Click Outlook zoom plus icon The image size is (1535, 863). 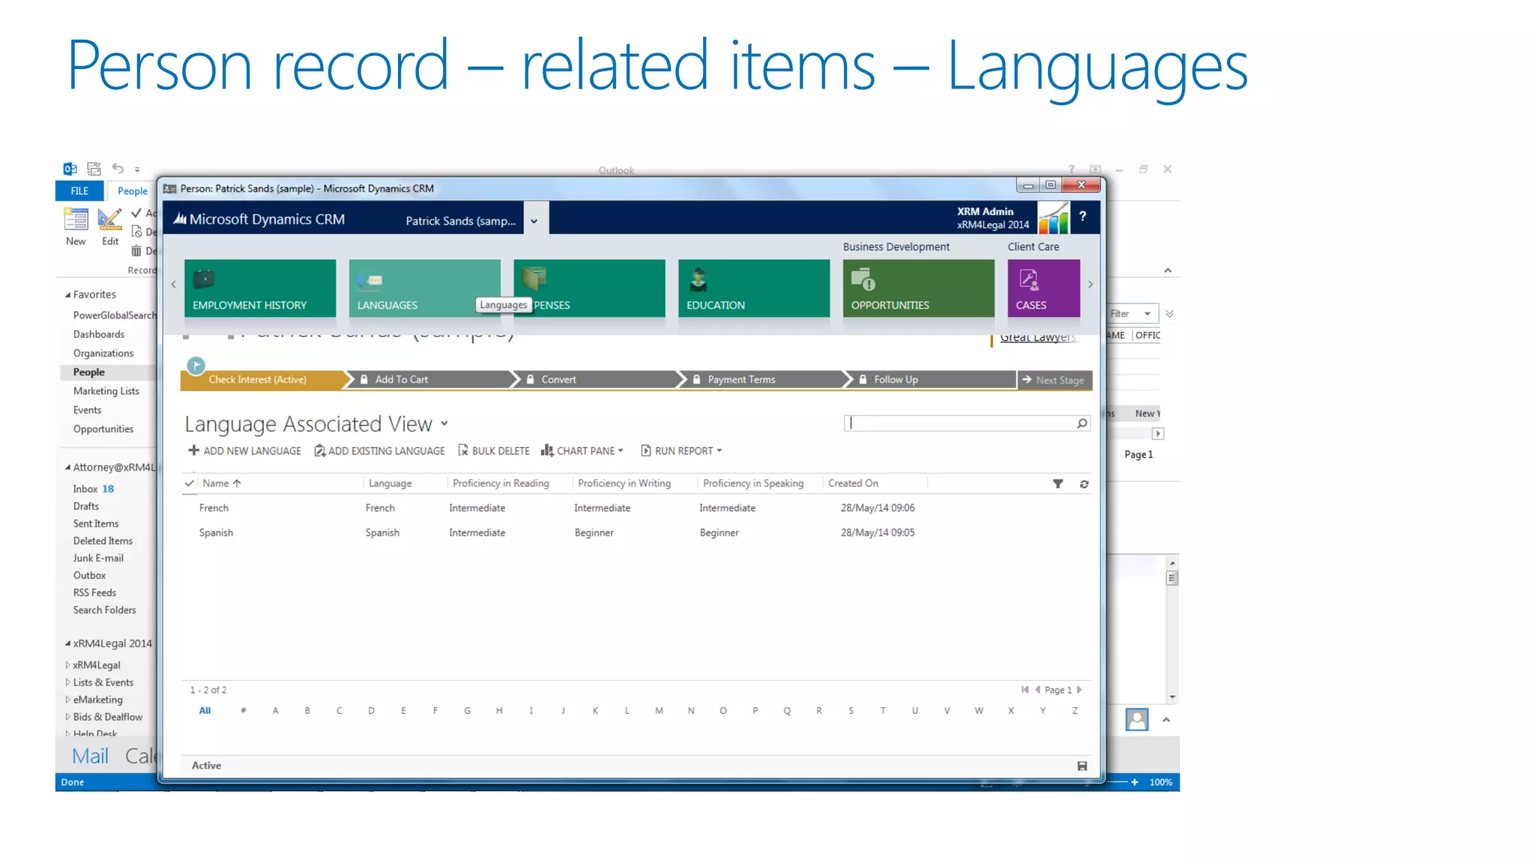(x=1134, y=782)
